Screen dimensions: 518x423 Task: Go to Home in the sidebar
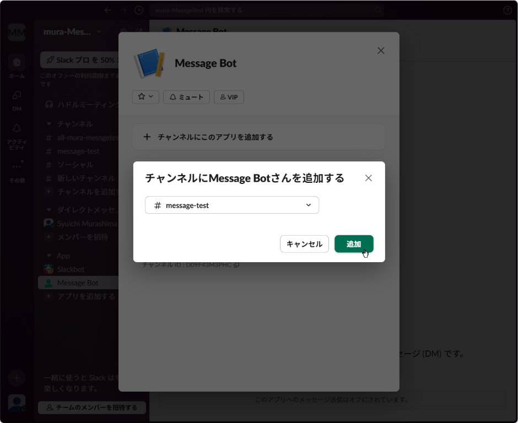pos(17,67)
